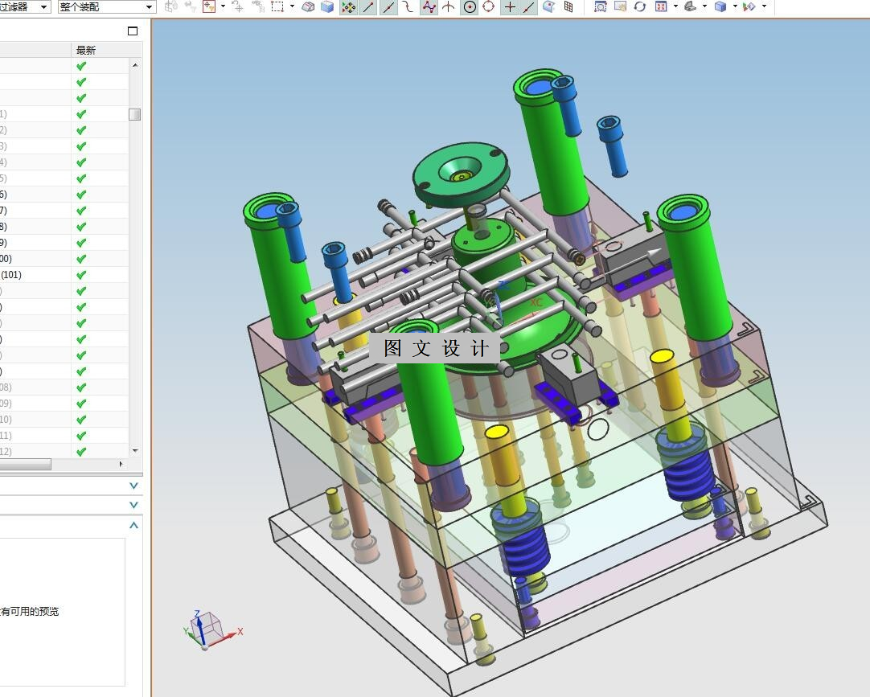Screen dimensions: 870x697
Task: Click the horizontal scrollbar right arrow
Action: pos(121,464)
